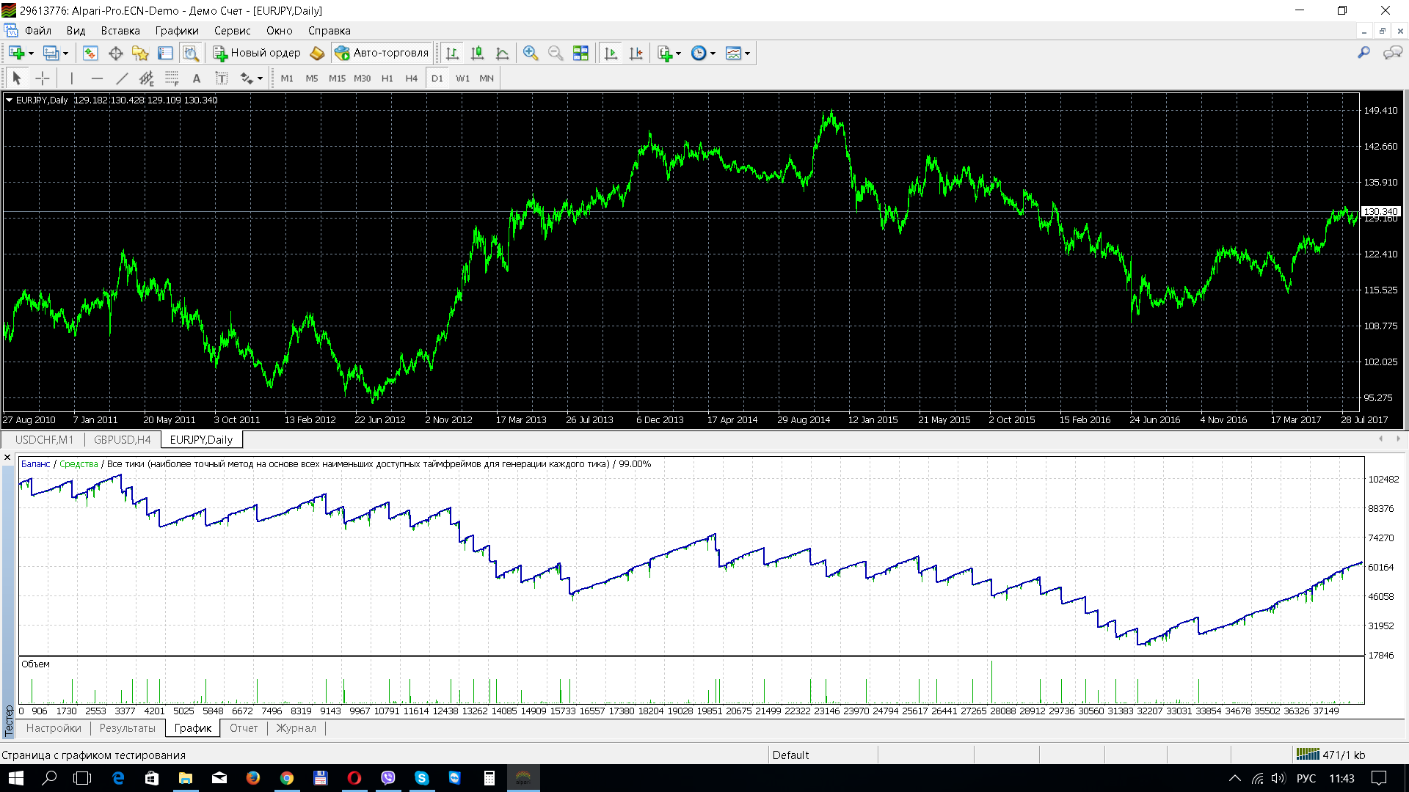
Task: Select the text label tool
Action: pos(221,78)
